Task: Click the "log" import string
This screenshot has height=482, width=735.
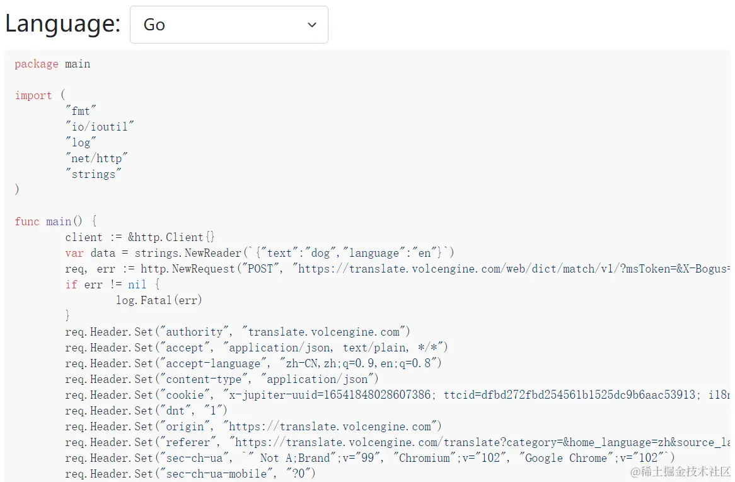Action: pyautogui.click(x=81, y=143)
